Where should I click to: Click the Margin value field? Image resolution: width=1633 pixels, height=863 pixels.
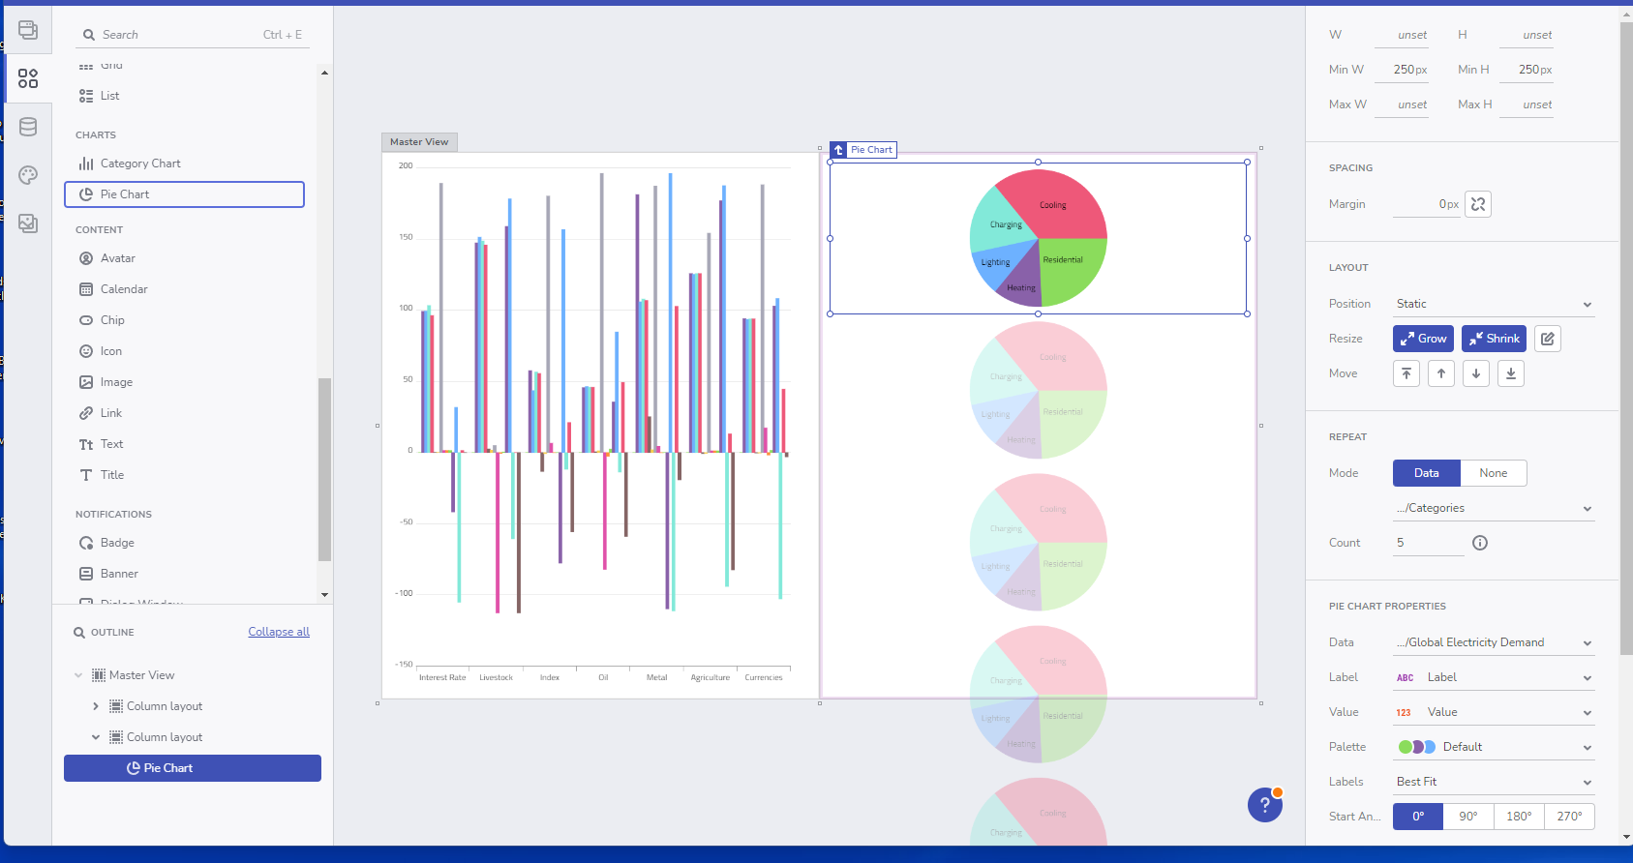click(1427, 204)
